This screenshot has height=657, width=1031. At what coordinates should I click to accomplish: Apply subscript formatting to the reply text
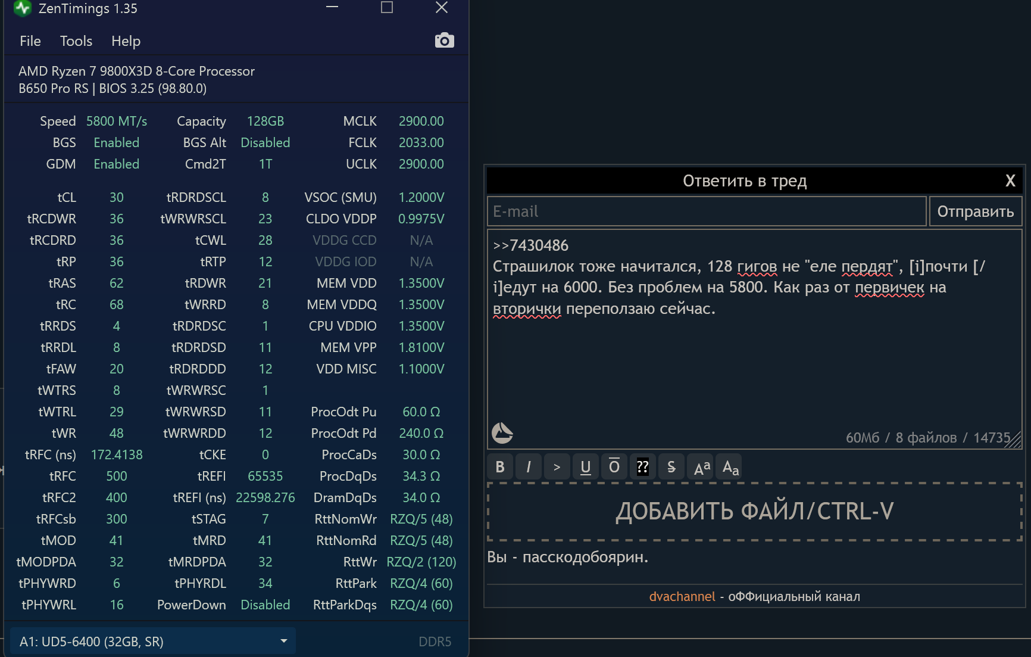(x=730, y=467)
